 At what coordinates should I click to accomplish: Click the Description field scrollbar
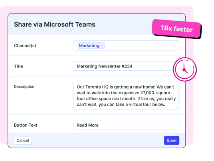tap(178, 93)
